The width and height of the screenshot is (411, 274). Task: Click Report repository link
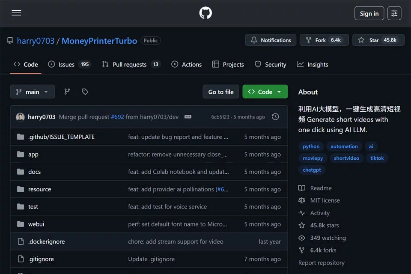[322, 263]
